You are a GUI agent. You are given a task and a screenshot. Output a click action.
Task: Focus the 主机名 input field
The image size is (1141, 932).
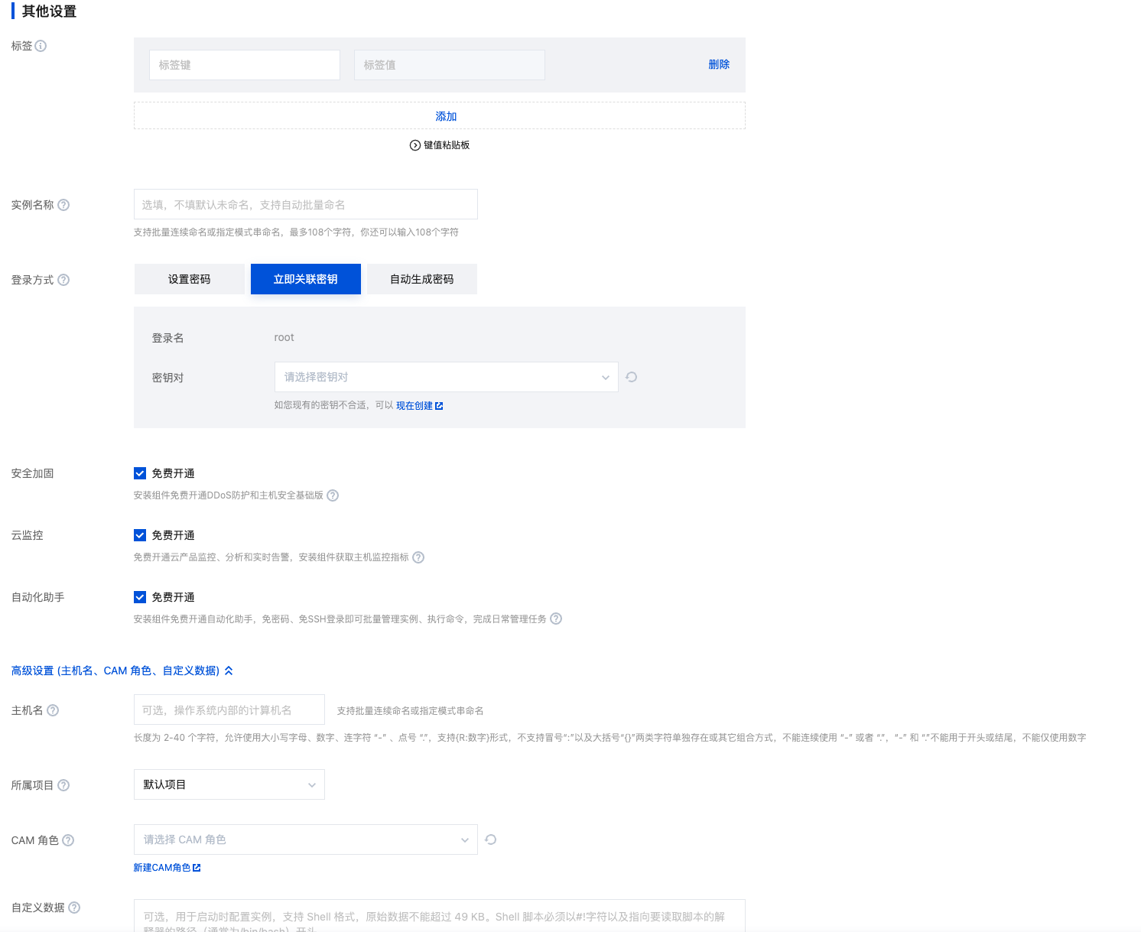tap(229, 710)
